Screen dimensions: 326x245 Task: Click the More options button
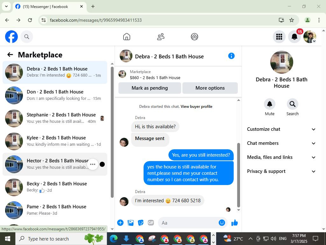tap(210, 88)
